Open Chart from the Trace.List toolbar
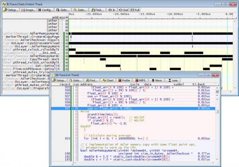 (107, 80)
